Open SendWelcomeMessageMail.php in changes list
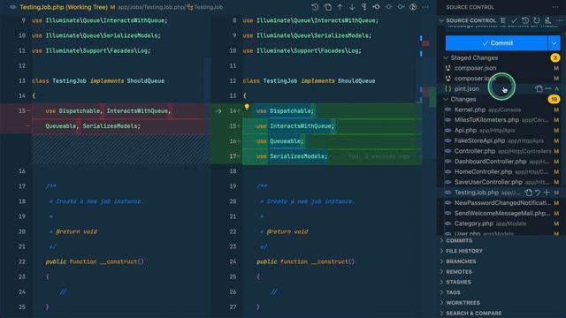This screenshot has height=318, width=566. [502, 213]
